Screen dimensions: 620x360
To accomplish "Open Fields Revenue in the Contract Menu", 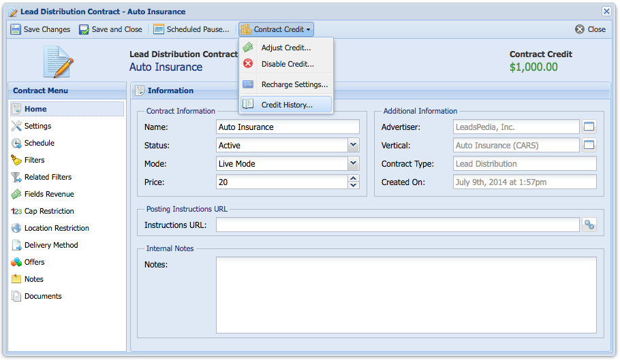I will tap(67, 194).
